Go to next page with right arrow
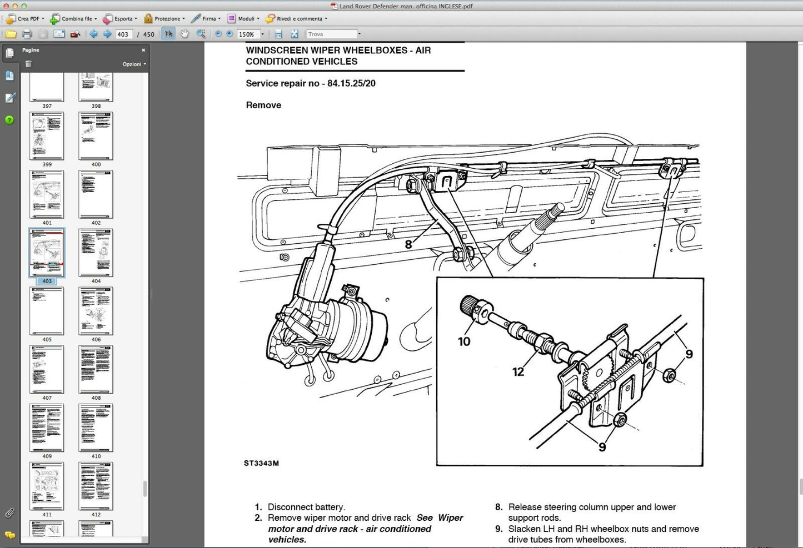 pyautogui.click(x=107, y=34)
